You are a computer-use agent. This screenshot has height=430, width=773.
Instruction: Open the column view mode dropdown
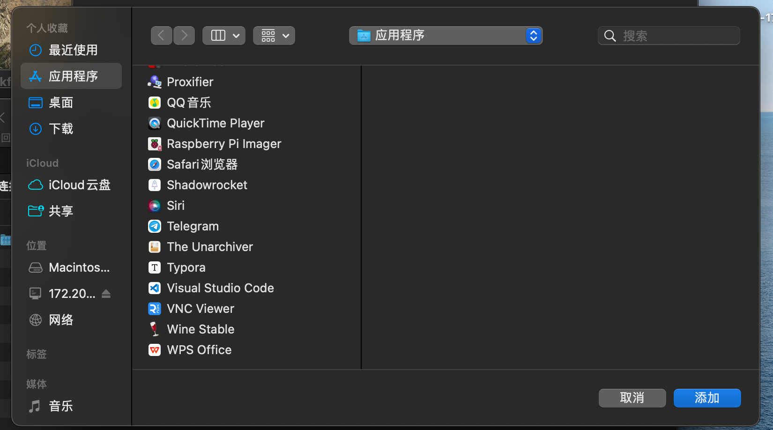(224, 36)
